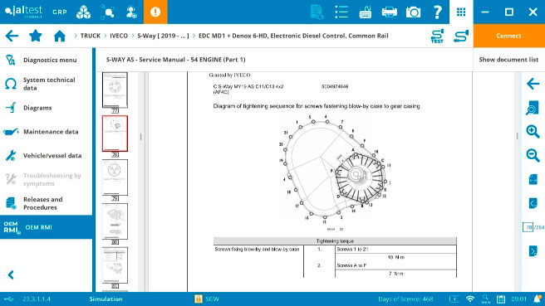Click the orange Connect button

[x=508, y=36]
